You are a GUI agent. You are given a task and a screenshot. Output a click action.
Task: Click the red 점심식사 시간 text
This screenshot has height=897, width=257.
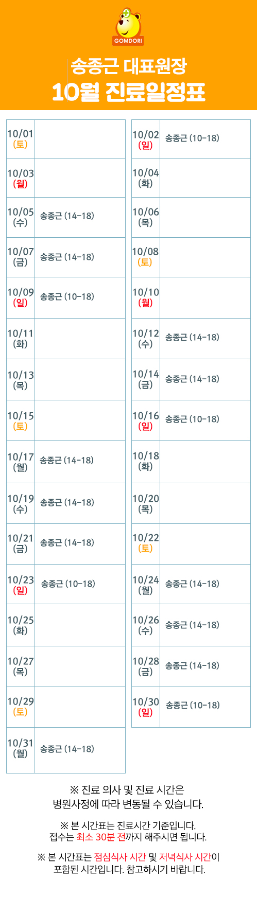(120, 857)
